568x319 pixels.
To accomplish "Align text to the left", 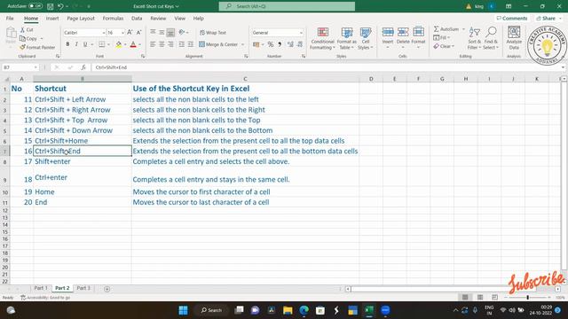I will [x=153, y=44].
